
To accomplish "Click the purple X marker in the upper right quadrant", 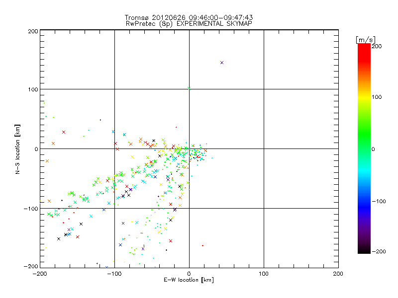I will click(222, 63).
